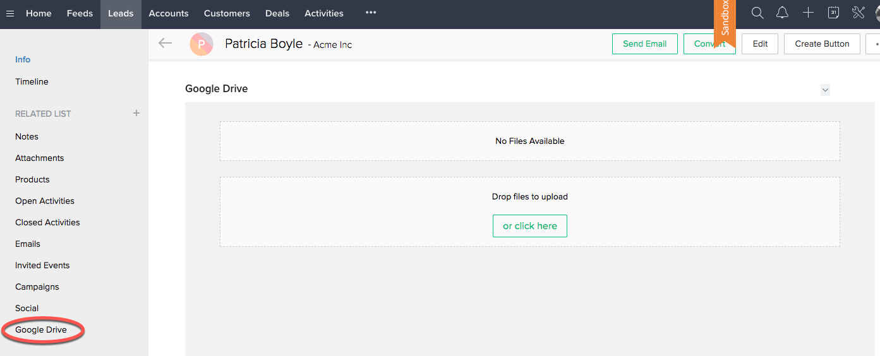Click the Send Email button
This screenshot has width=880, height=356.
coord(644,44)
